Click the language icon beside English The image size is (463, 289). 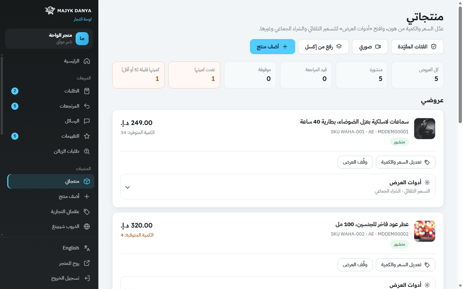point(87,248)
